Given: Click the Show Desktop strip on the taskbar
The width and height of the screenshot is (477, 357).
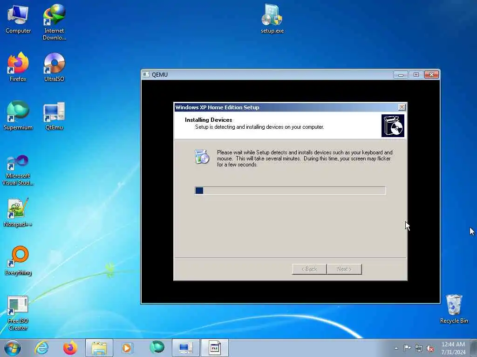Looking at the screenshot, I should (x=474, y=348).
